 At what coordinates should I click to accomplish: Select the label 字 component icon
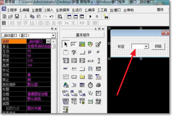[74, 52]
